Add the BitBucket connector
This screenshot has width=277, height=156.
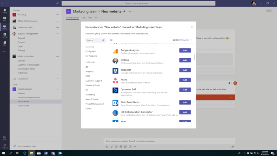(185, 70)
